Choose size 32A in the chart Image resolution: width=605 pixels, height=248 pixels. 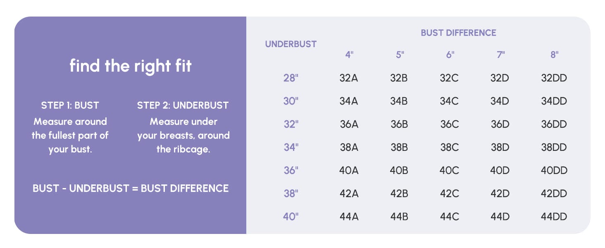[348, 78]
